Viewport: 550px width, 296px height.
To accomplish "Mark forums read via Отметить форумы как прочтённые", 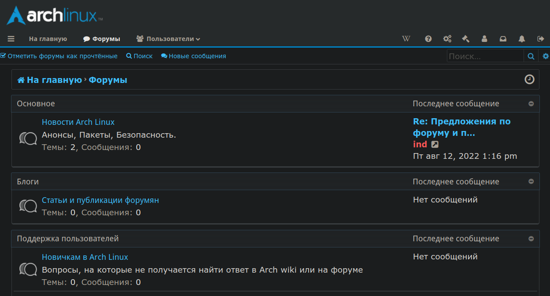I will pos(59,56).
